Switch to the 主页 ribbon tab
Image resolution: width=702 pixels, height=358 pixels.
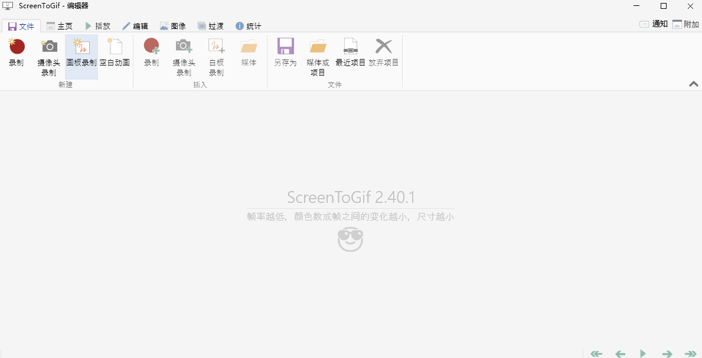[x=59, y=25]
